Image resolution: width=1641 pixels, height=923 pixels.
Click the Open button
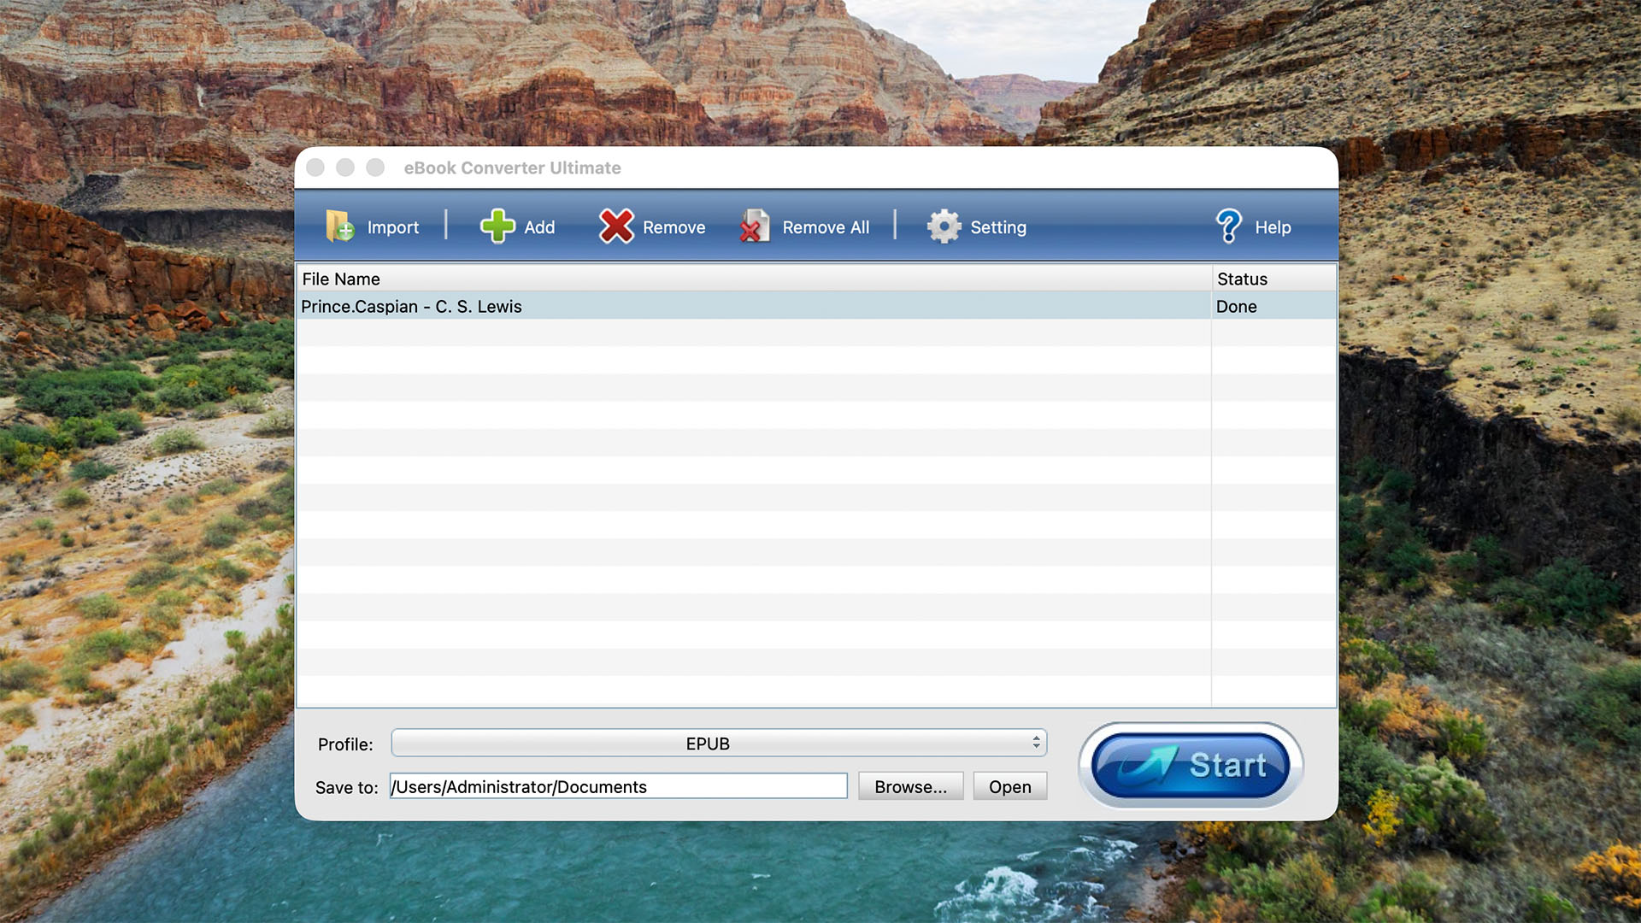click(1009, 786)
